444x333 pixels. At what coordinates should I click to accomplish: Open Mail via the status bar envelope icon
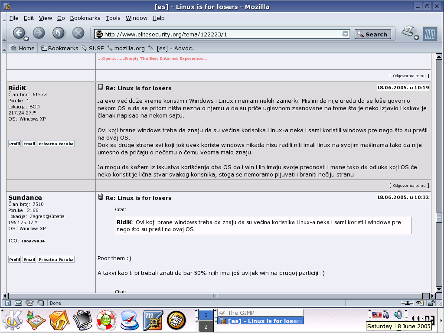click(x=18, y=303)
